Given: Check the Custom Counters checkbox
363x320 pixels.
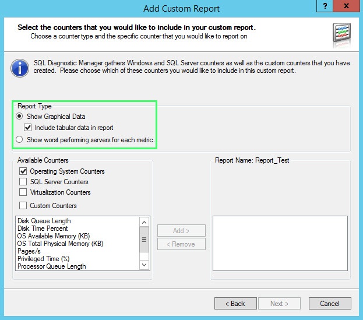Looking at the screenshot, I should pos(23,206).
